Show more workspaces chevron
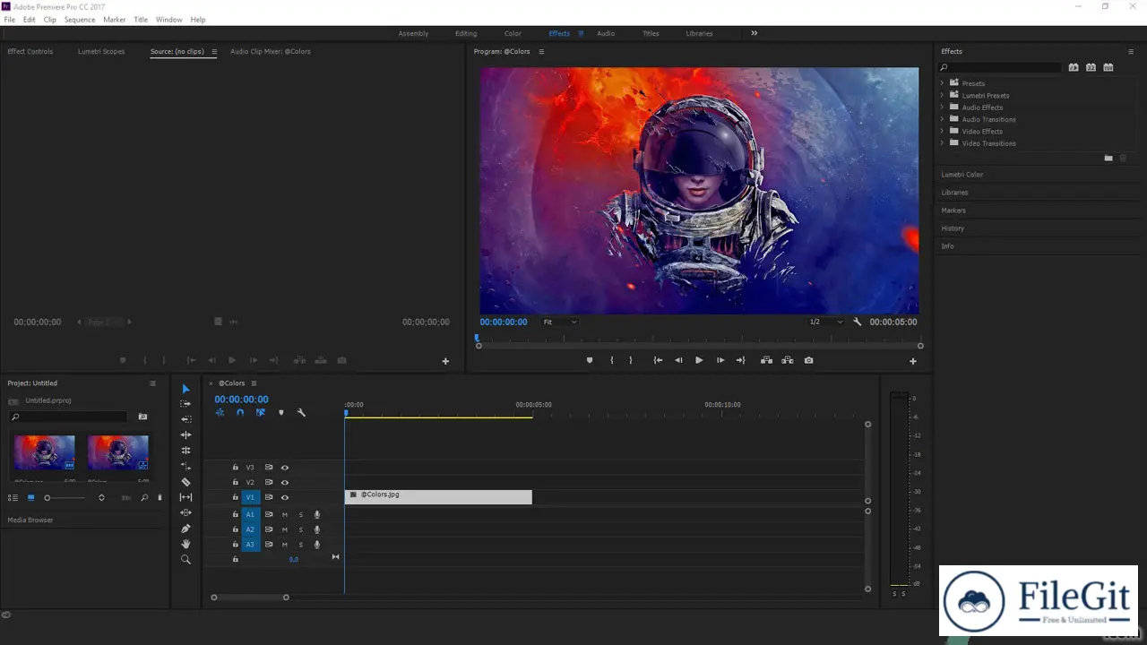The height and width of the screenshot is (645, 1147). (x=754, y=33)
